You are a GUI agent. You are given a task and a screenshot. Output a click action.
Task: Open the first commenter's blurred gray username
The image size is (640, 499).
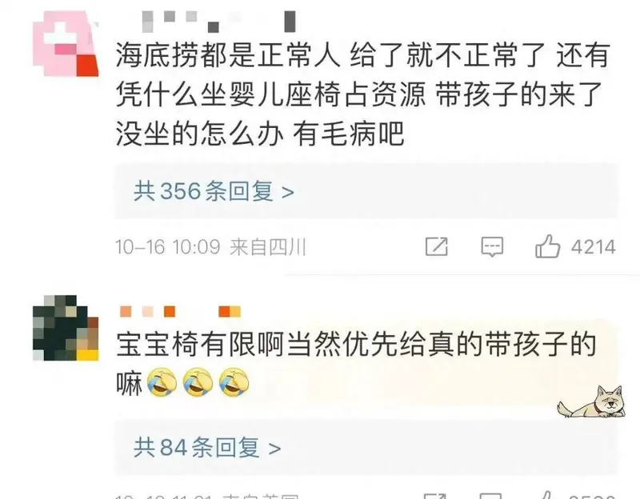[x=218, y=22]
